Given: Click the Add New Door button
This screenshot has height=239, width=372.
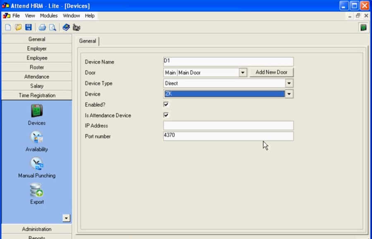Looking at the screenshot, I should [x=272, y=72].
